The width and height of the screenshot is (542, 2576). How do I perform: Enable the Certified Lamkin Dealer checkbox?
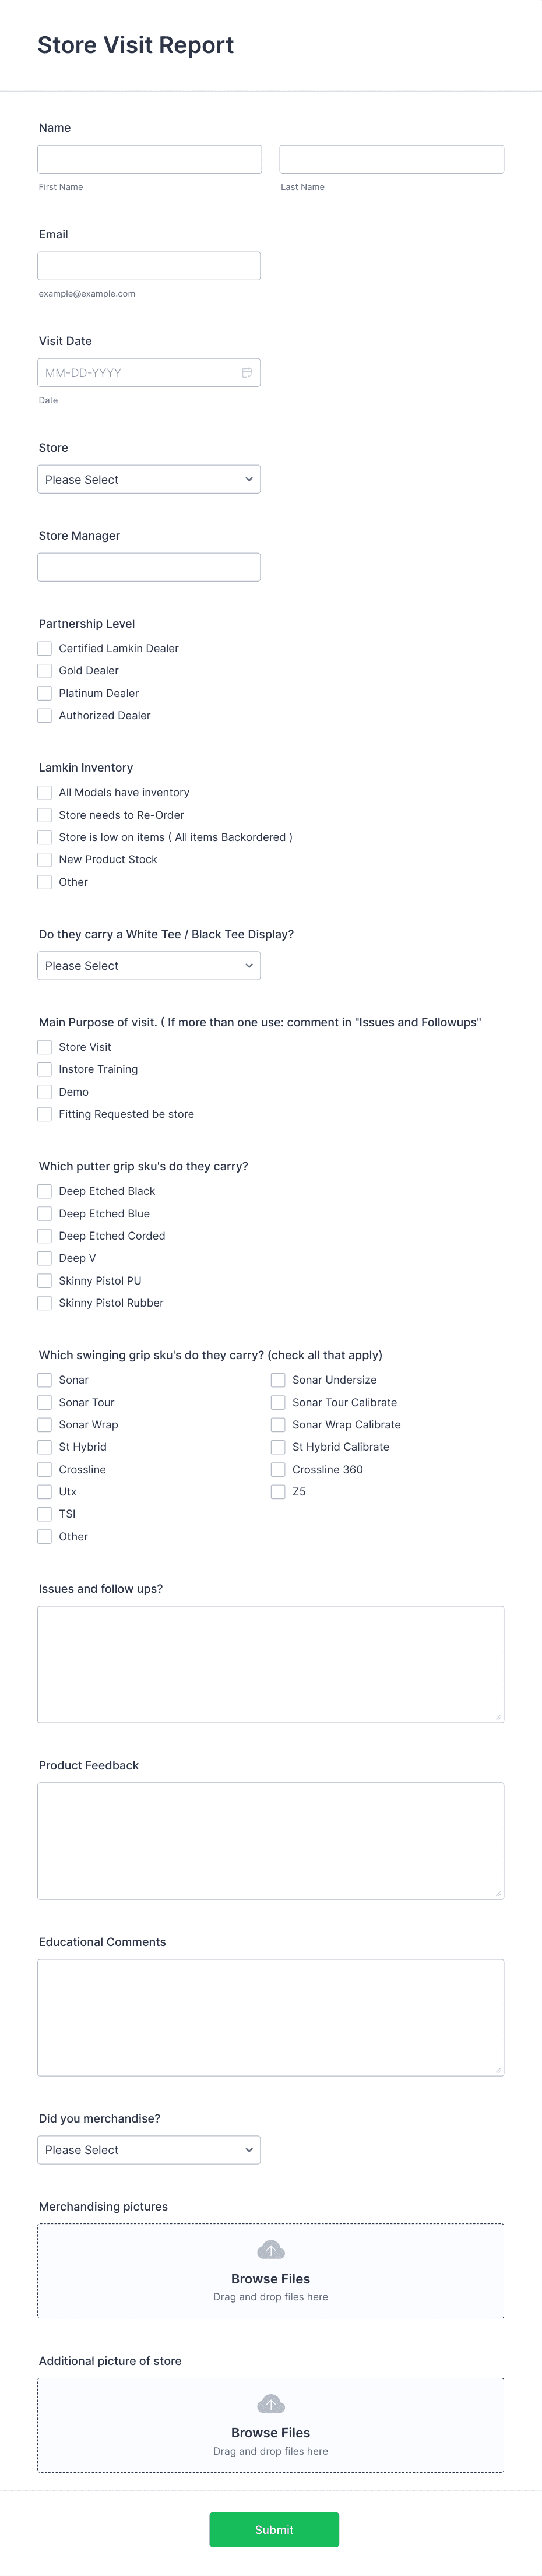[44, 648]
